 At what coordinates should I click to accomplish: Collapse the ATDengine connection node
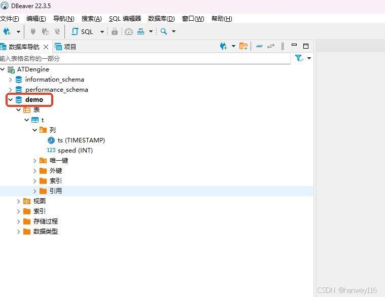(x=3, y=69)
